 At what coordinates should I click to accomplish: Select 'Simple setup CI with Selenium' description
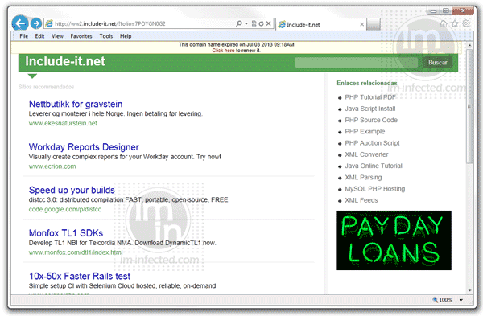click(x=122, y=285)
